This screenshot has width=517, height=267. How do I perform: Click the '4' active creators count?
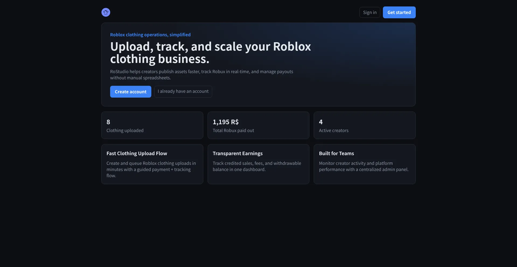coord(321,122)
